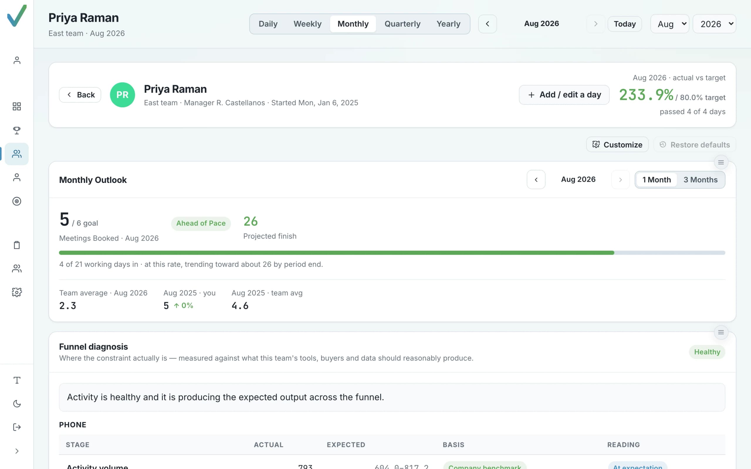This screenshot has width=751, height=469.
Task: Click the Back button
Action: (x=80, y=95)
